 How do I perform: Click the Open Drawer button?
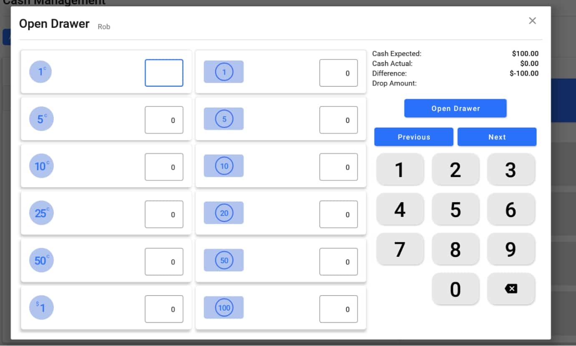(455, 108)
